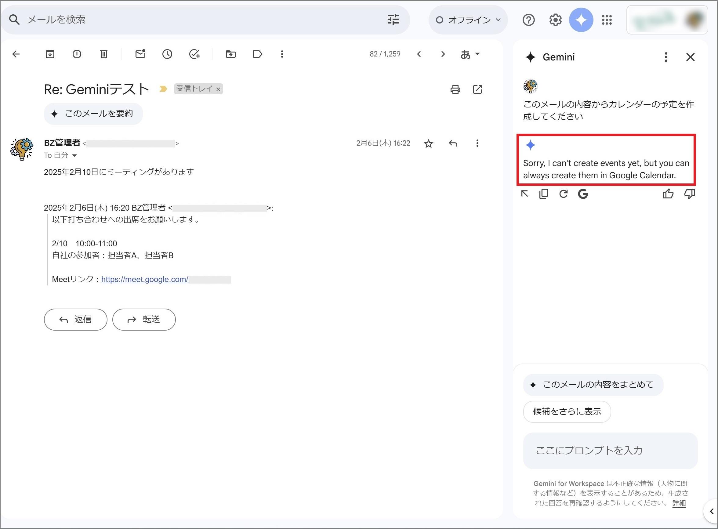Open the Google apps grid
The image size is (718, 529).
[607, 20]
